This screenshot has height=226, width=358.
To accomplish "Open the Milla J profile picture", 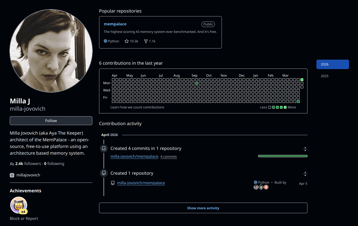I will tap(51, 51).
